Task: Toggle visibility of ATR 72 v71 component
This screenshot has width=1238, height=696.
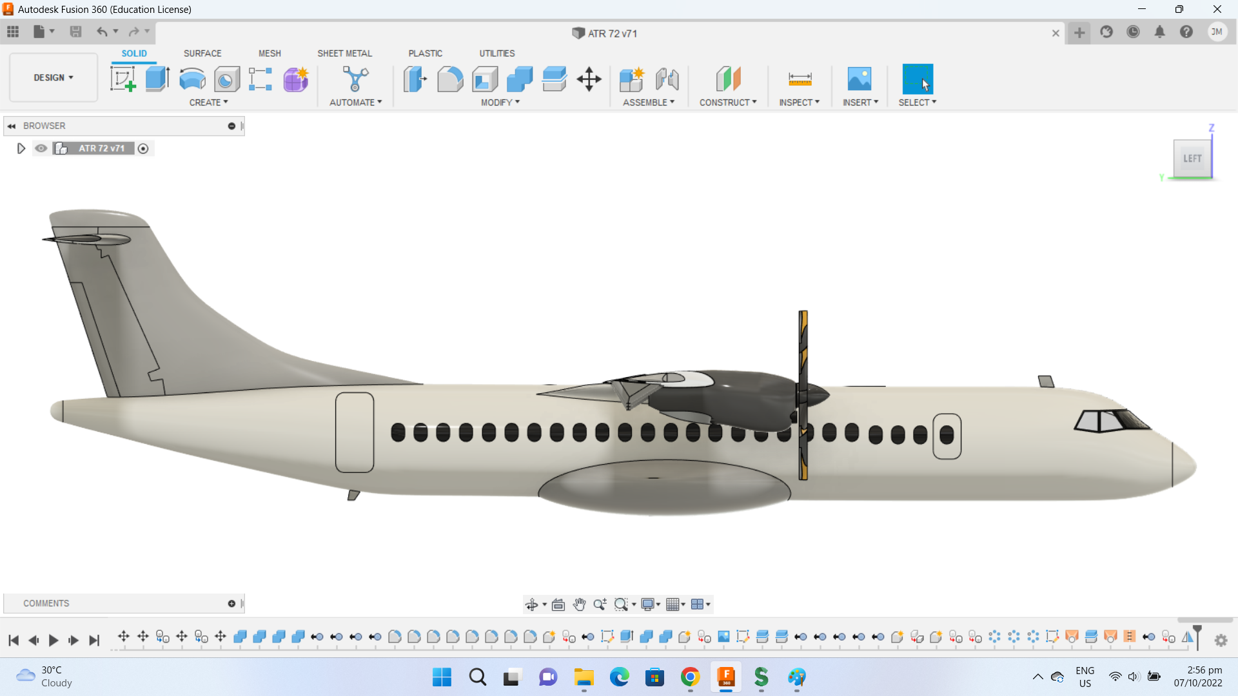Action: 41,148
